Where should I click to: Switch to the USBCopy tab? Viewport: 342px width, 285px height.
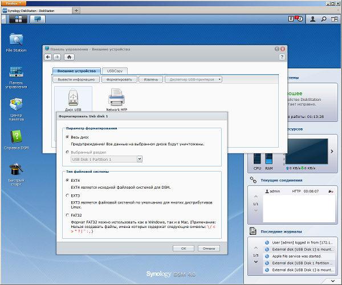pyautogui.click(x=115, y=71)
